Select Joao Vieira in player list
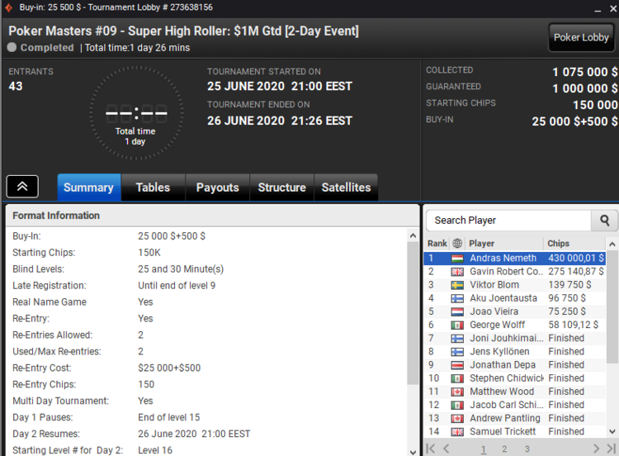The height and width of the screenshot is (456, 619). (515, 312)
